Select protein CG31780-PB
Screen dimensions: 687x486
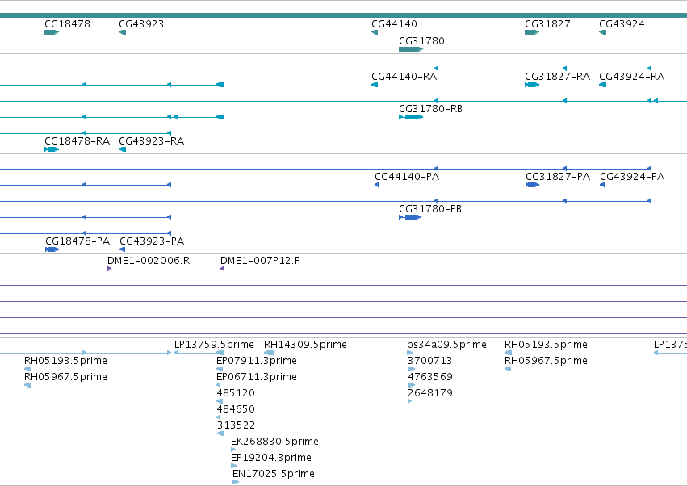[429, 209]
